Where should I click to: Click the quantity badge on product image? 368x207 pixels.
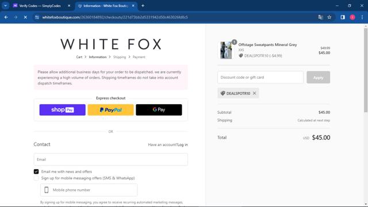coord(234,42)
